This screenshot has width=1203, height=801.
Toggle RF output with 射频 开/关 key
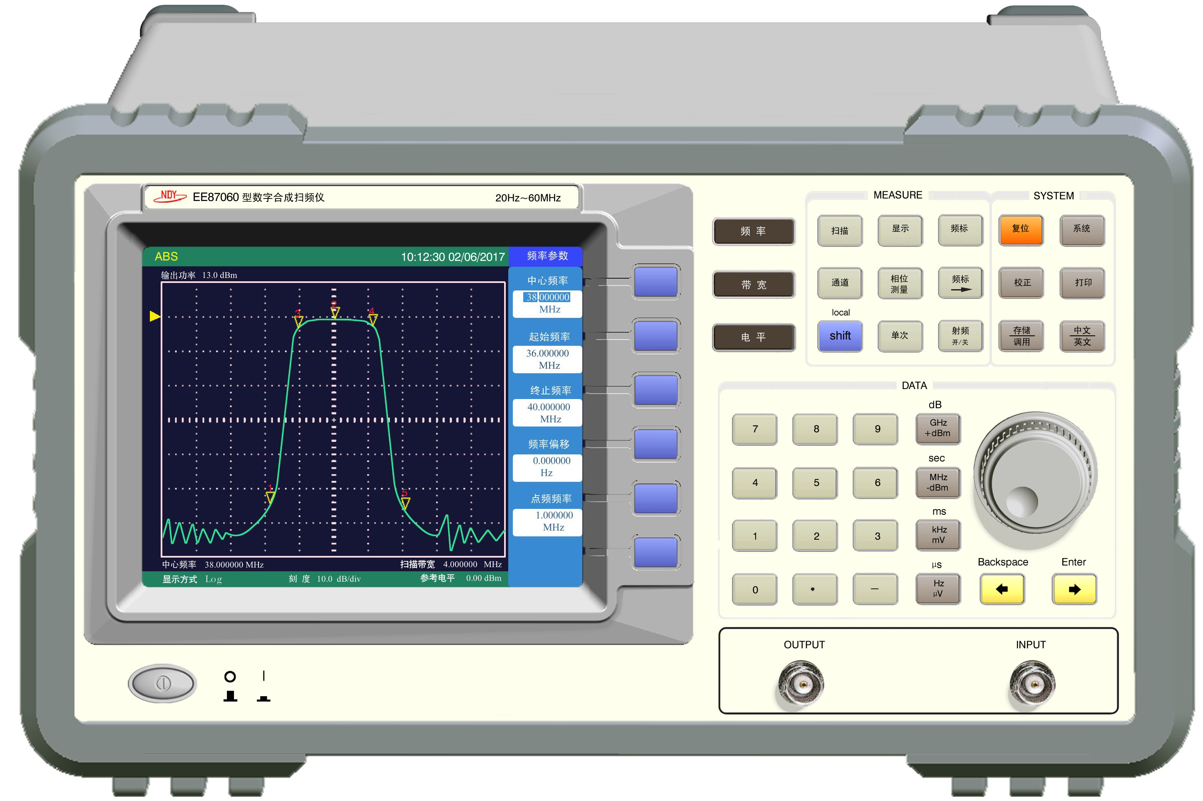pyautogui.click(x=960, y=336)
